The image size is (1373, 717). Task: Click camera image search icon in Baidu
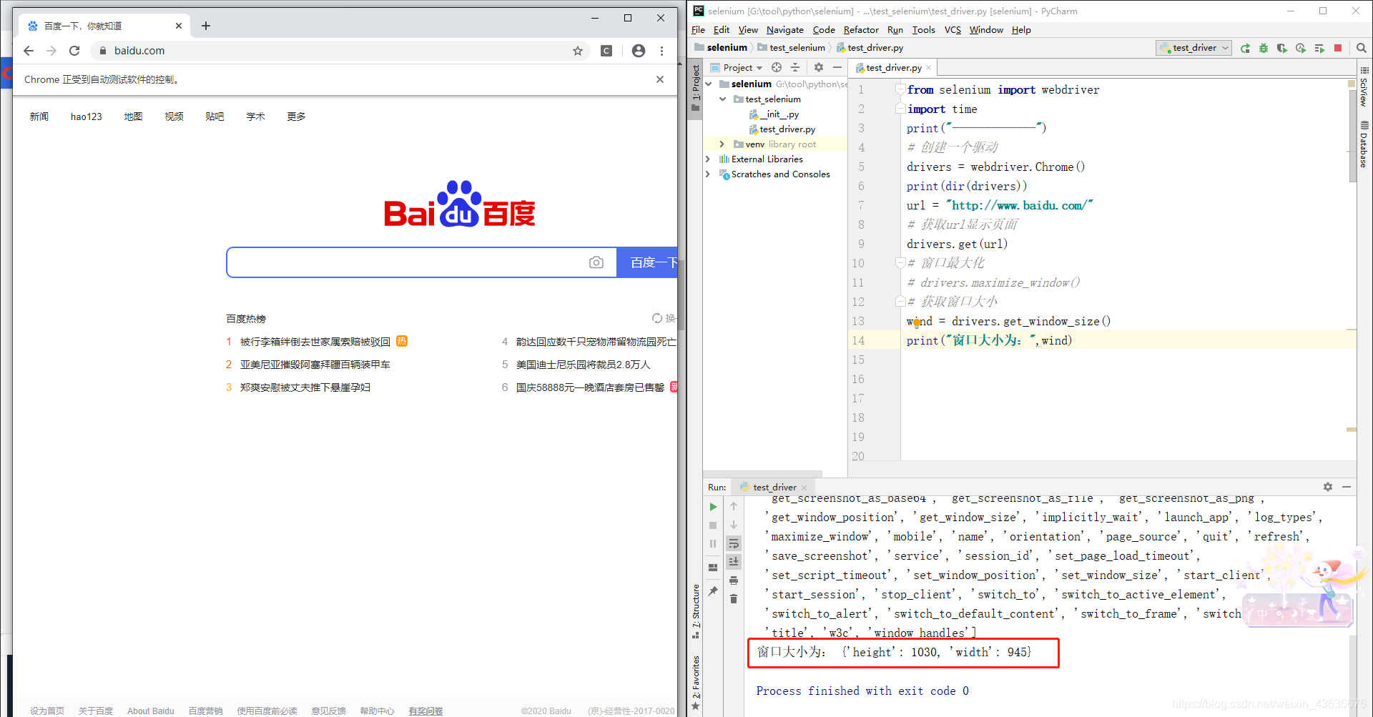tap(596, 262)
